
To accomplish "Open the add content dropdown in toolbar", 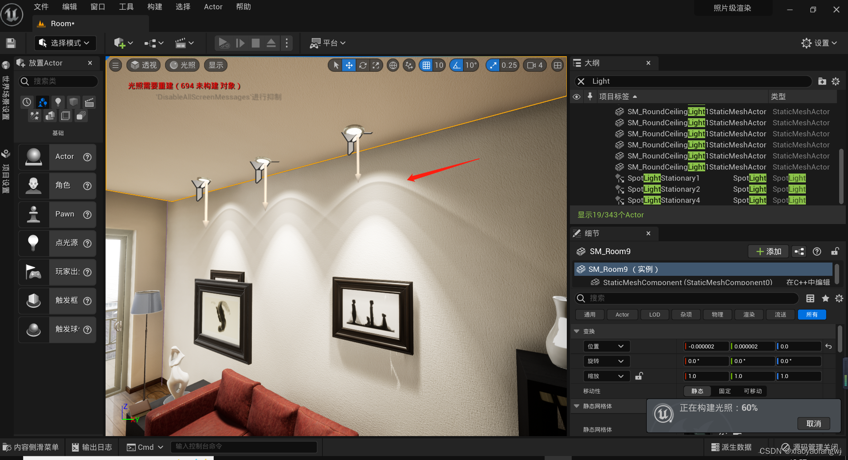I will click(x=123, y=43).
